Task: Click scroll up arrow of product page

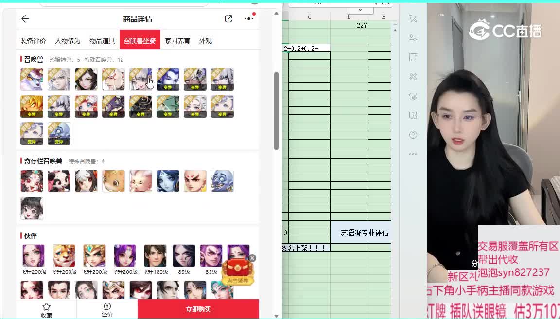Action: [x=276, y=13]
